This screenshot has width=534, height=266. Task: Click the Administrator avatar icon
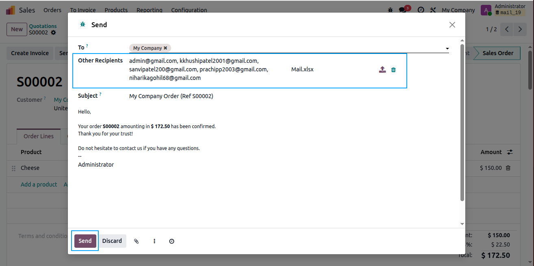[x=486, y=10]
